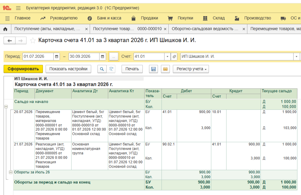Click the Банк и касса ruble icon
This screenshot has height=195, width=301.
click(x=90, y=18)
